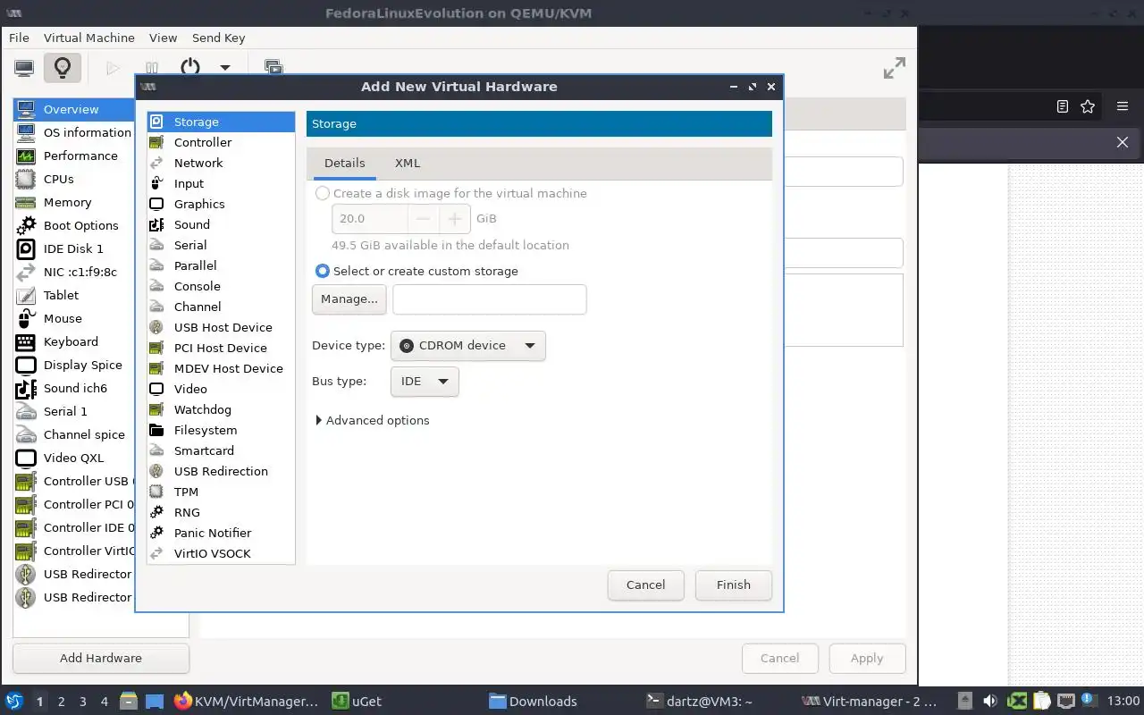This screenshot has width=1144, height=715.
Task: Select Video hardware type in dialog
Action: (221, 389)
